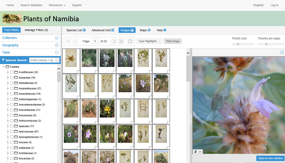Screen dimensions: 285x163
Task: Click the Acanthaceae folder icon
Action: click(x=16, y=72)
